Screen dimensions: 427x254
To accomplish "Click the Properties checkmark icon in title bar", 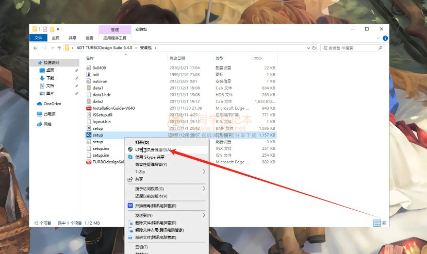I will (45, 29).
